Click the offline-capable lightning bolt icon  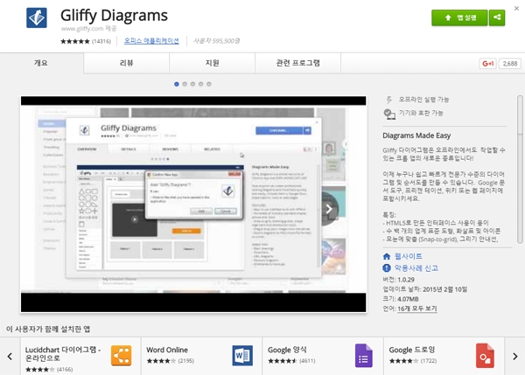point(388,100)
